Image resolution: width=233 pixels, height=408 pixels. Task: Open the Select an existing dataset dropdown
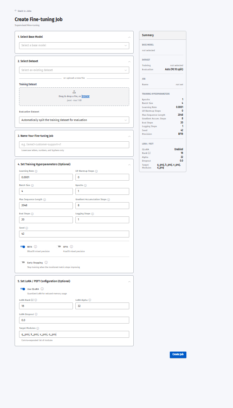[x=74, y=70]
